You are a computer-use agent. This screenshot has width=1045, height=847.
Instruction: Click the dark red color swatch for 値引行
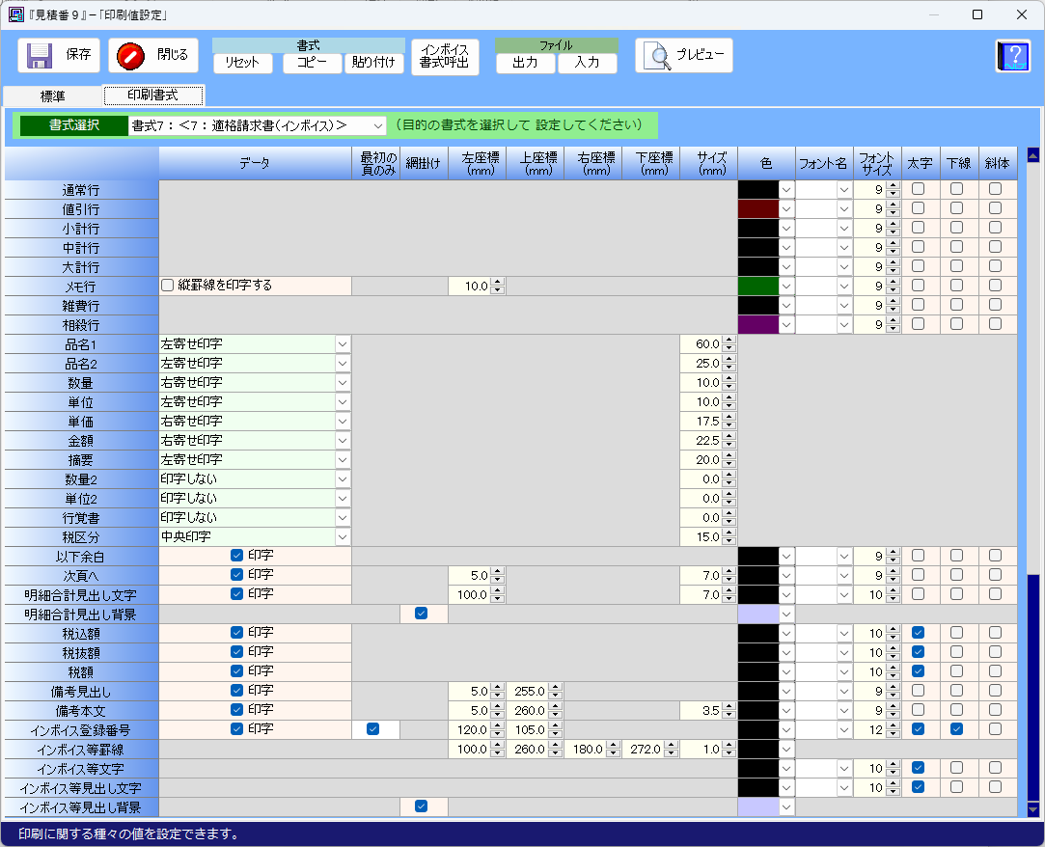tap(758, 209)
